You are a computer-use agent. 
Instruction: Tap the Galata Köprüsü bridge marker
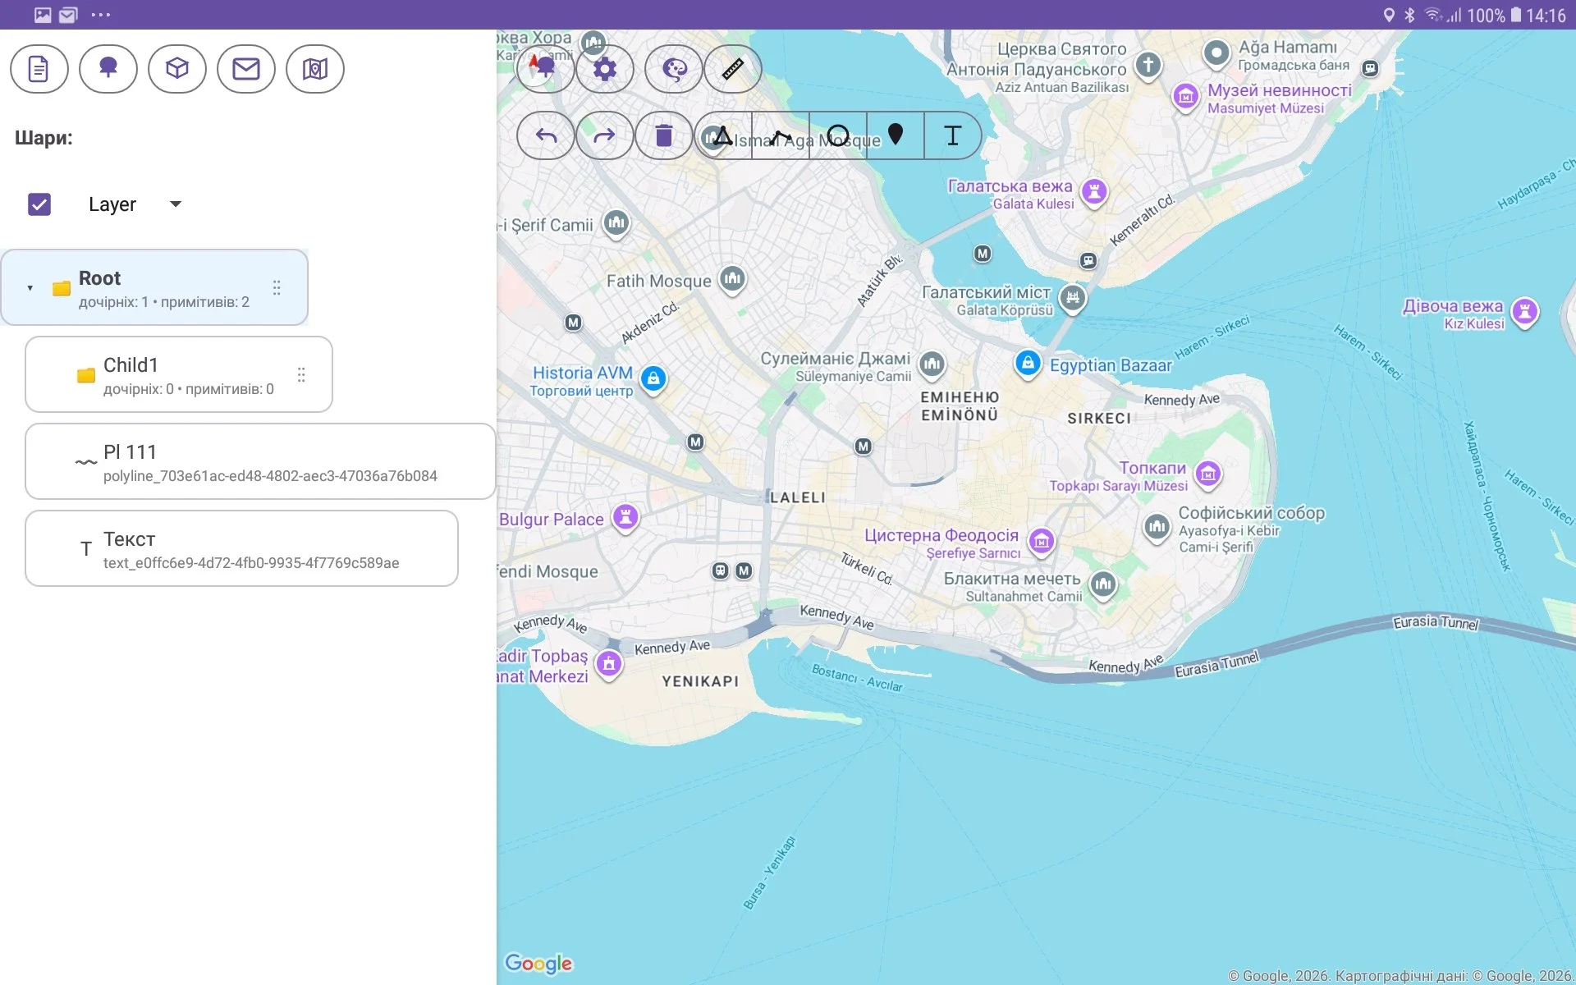(1073, 299)
